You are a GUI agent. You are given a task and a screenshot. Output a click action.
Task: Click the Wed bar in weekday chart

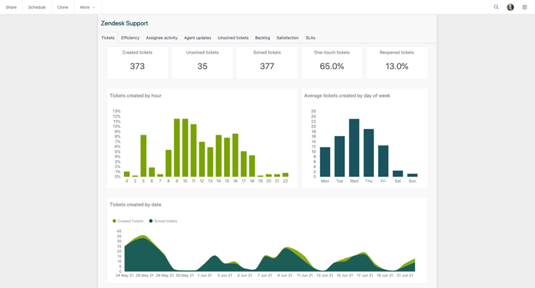coord(354,148)
